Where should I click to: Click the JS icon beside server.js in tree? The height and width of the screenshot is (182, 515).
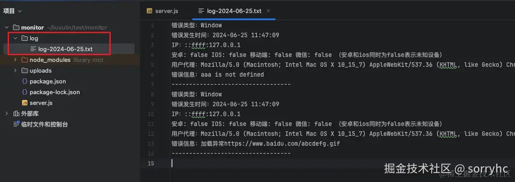(x=25, y=103)
